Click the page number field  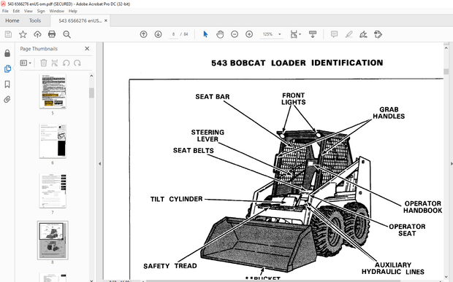click(173, 34)
